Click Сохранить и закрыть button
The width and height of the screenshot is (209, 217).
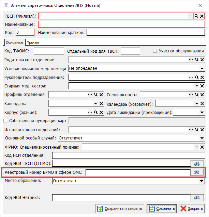pyautogui.click(x=120, y=208)
